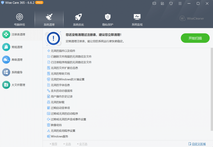Switch to 系统监视 tab
Image resolution: width=213 pixels, height=147 pixels.
coord(137,19)
